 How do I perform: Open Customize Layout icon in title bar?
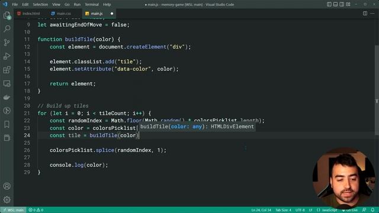348,4
